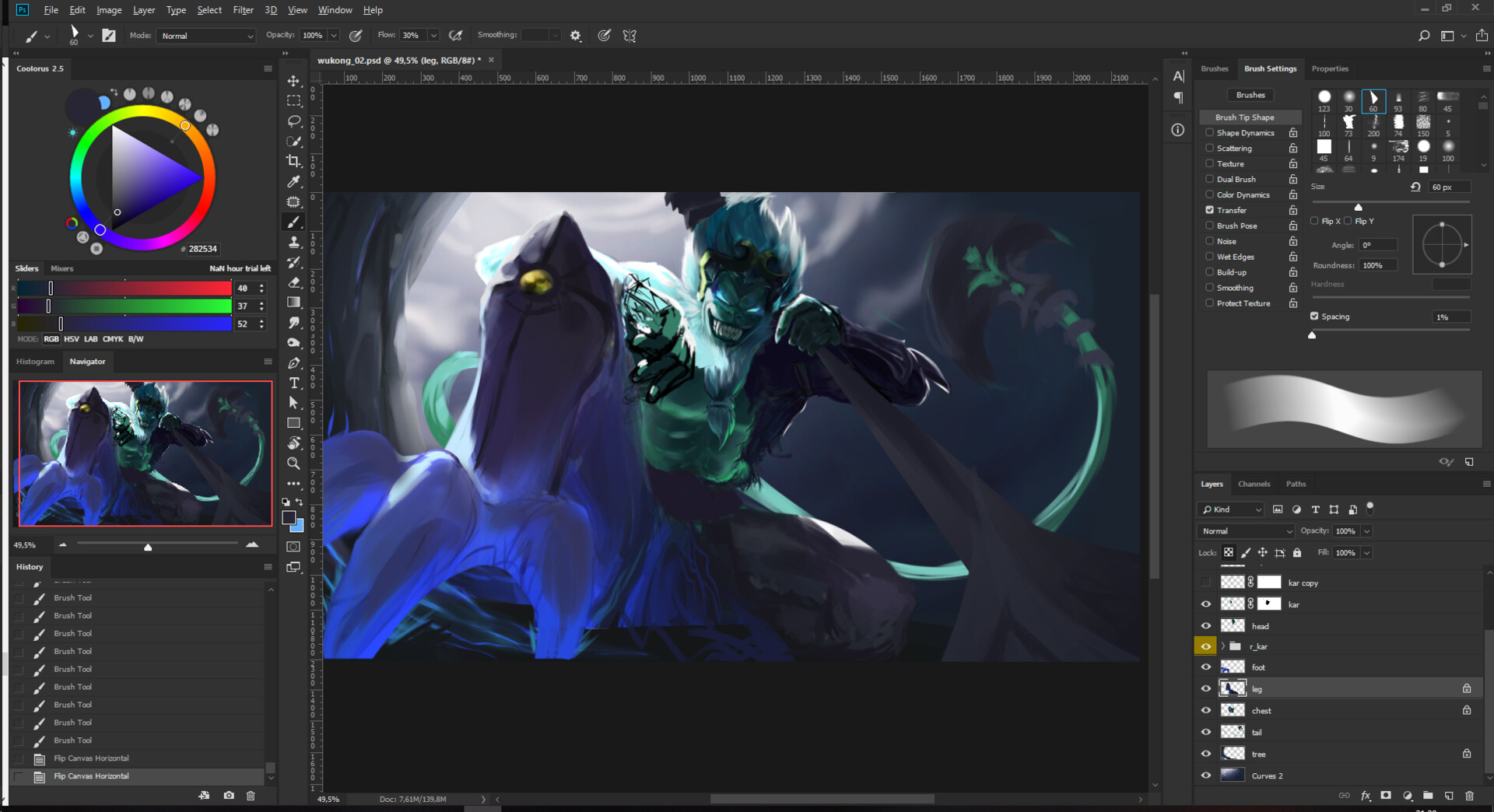Select the Path Selection tool

pos(293,403)
